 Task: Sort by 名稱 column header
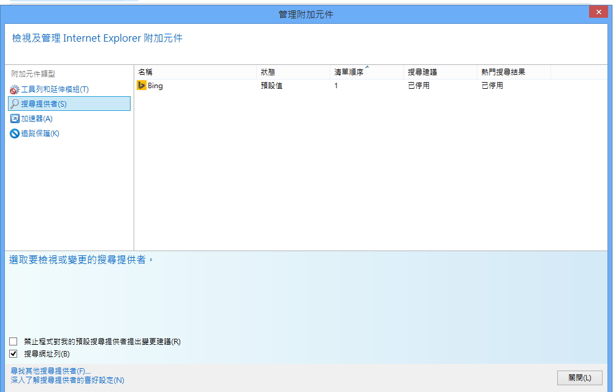(196, 72)
